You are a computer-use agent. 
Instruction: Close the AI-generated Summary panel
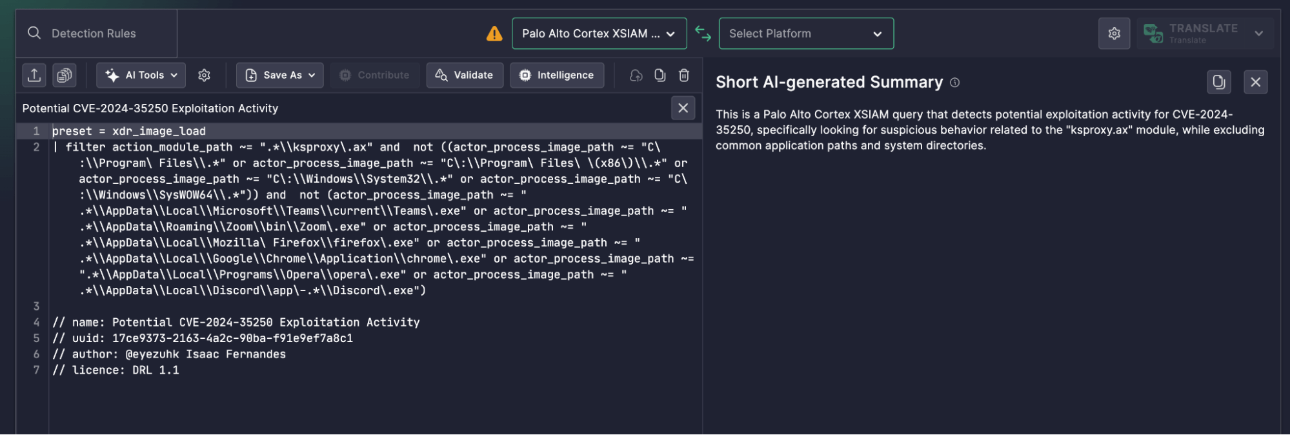point(1256,82)
